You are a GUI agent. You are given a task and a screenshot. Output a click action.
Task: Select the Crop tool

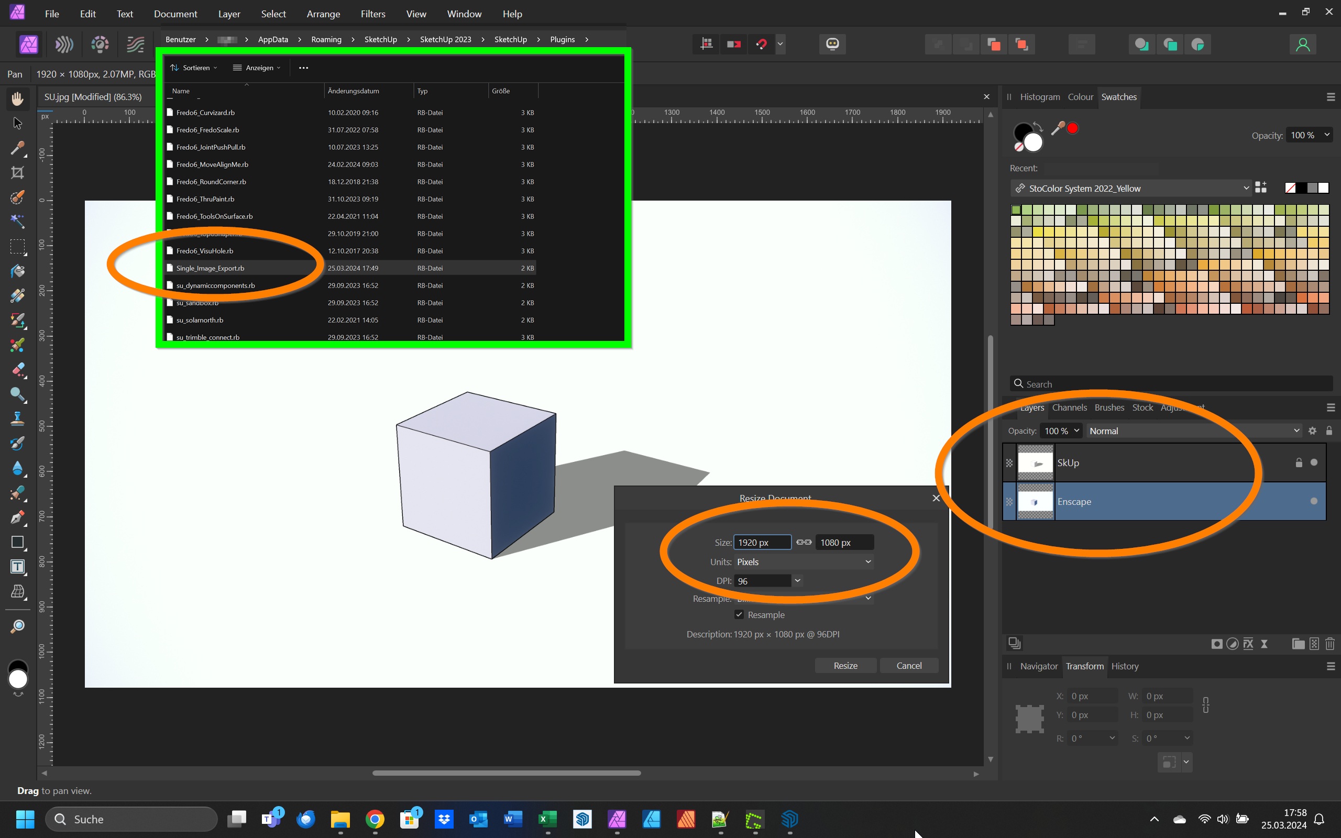click(17, 172)
